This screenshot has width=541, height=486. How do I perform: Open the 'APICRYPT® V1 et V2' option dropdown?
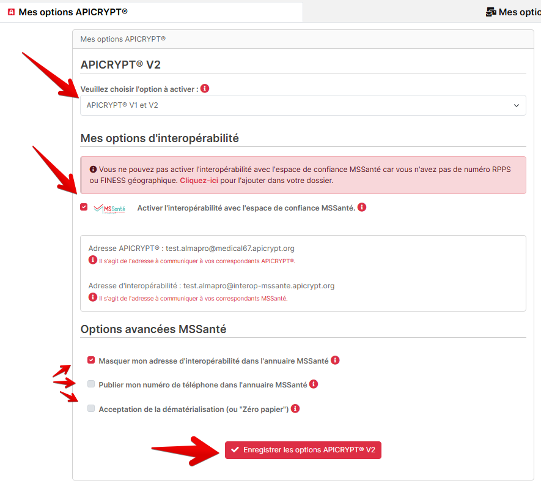tap(303, 105)
